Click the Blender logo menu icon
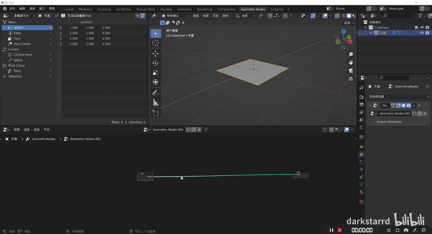Viewport: 432px width, 234px height. click(x=5, y=9)
